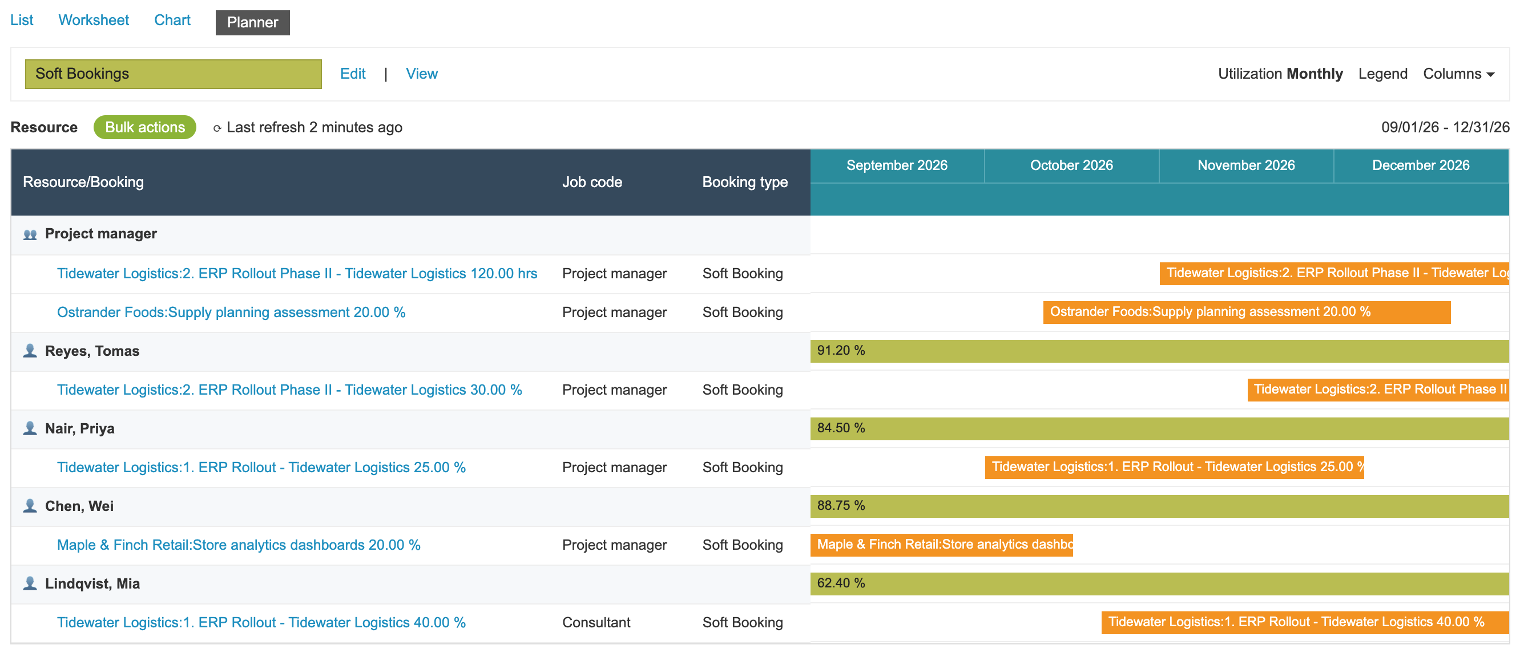Open Ostrander Foods Supply planning assessment link
This screenshot has width=1524, height=649.
pyautogui.click(x=231, y=312)
